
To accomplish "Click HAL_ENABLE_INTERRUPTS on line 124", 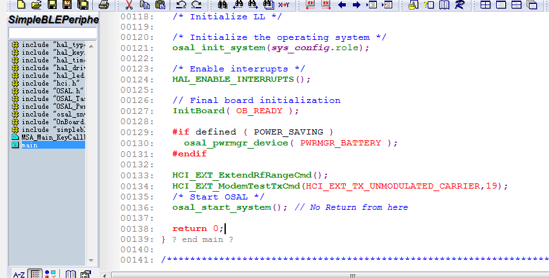I will 233,79.
